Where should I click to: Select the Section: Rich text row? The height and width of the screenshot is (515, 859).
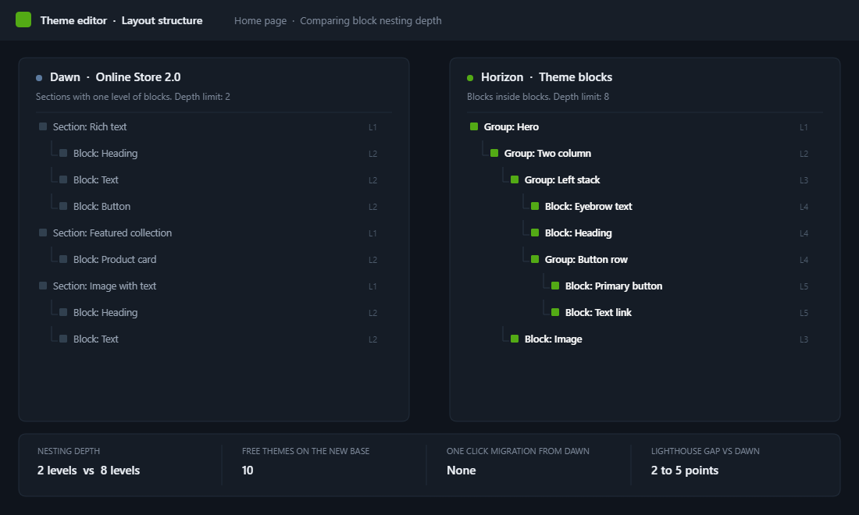coord(214,127)
